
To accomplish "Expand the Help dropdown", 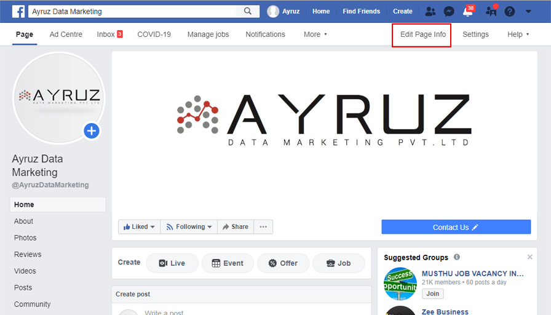I will [518, 34].
